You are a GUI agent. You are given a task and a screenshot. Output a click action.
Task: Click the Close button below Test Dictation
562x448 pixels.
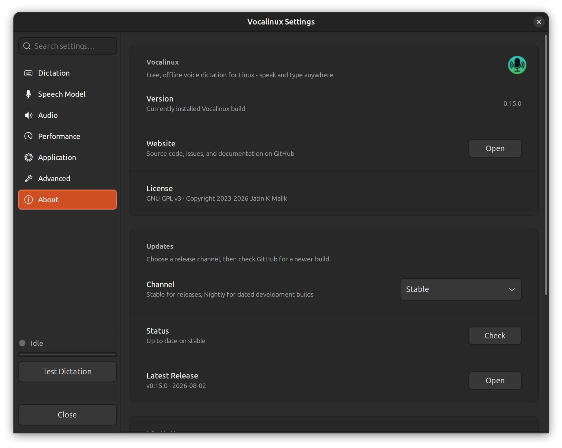pos(67,415)
